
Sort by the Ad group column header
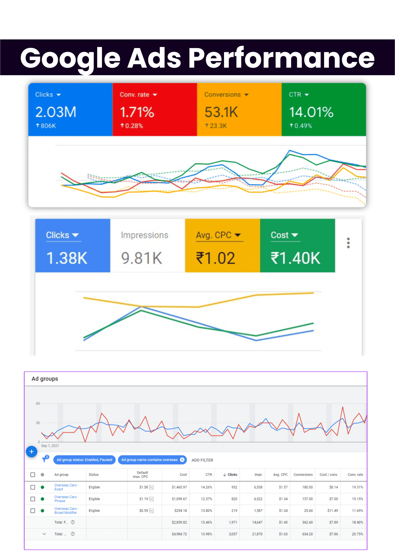61,475
